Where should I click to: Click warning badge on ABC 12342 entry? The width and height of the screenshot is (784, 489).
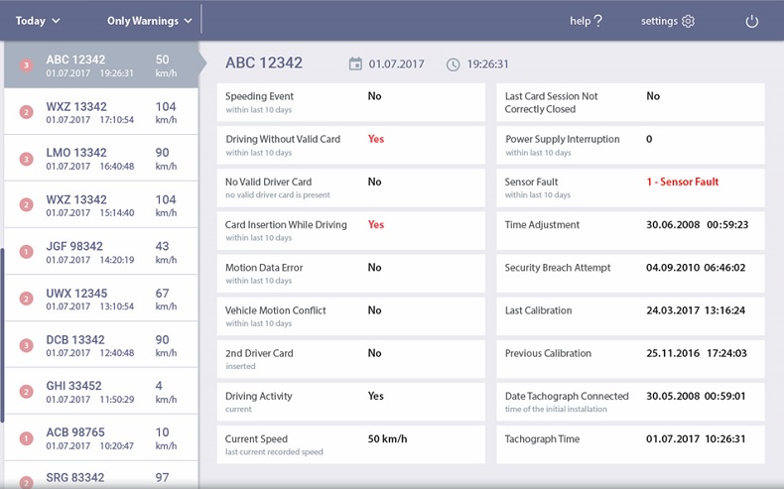[x=26, y=65]
